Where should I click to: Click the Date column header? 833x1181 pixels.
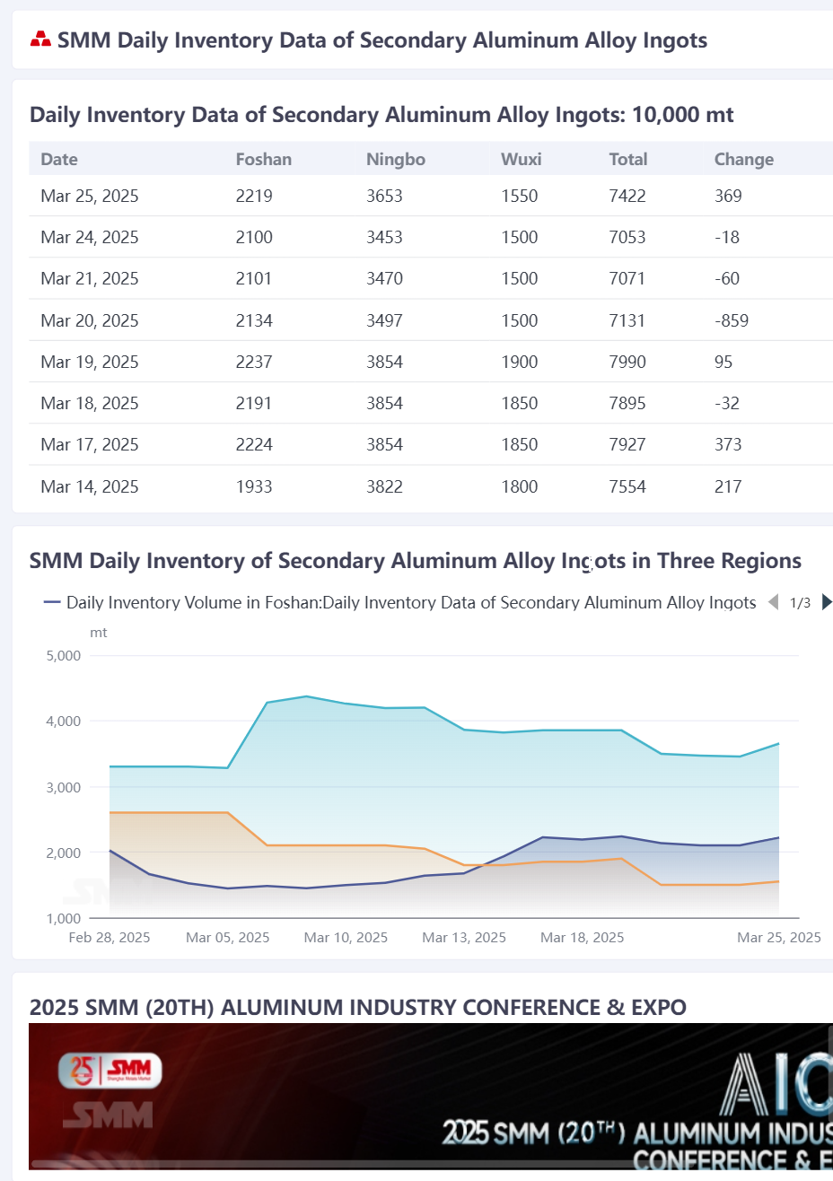pos(59,159)
